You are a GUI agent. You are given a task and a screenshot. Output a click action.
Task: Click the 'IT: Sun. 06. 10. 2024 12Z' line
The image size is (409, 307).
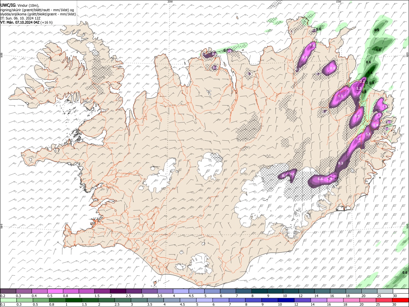click(20, 18)
